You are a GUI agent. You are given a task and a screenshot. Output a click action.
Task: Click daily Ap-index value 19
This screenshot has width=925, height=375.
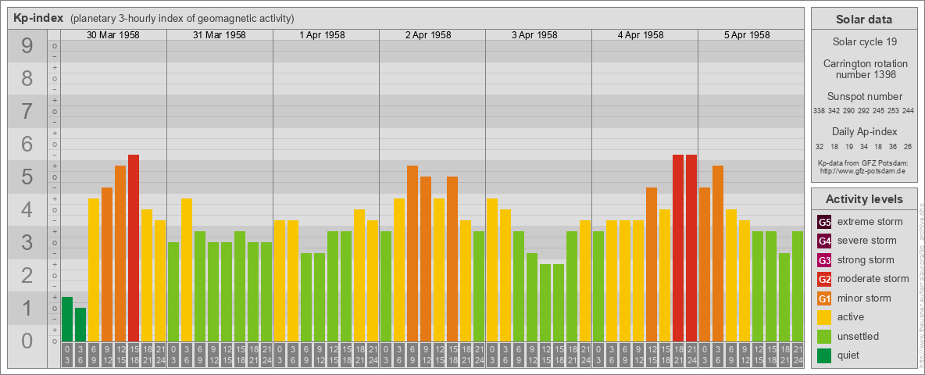click(x=849, y=146)
